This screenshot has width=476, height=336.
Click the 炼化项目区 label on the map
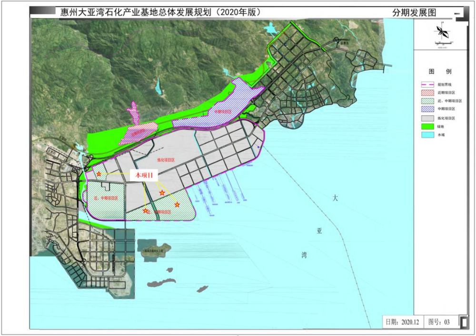point(165,161)
